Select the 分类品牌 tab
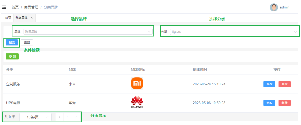This screenshot has height=125, width=301. coord(21,18)
